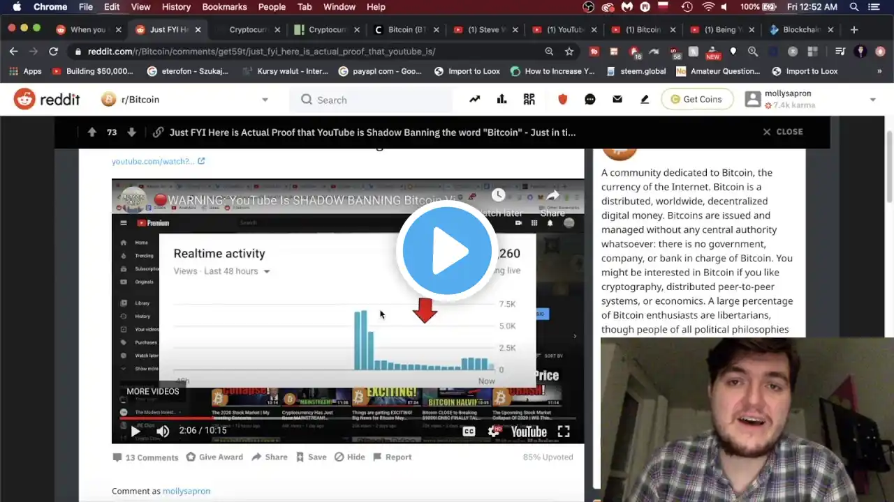Report the Reddit post
This screenshot has width=894, height=502.
coord(392,457)
